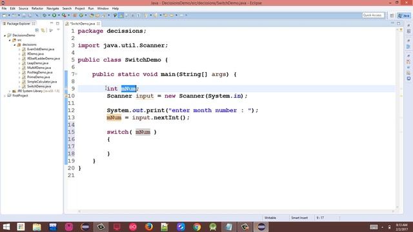Expand the JRE System Library node

point(10,91)
